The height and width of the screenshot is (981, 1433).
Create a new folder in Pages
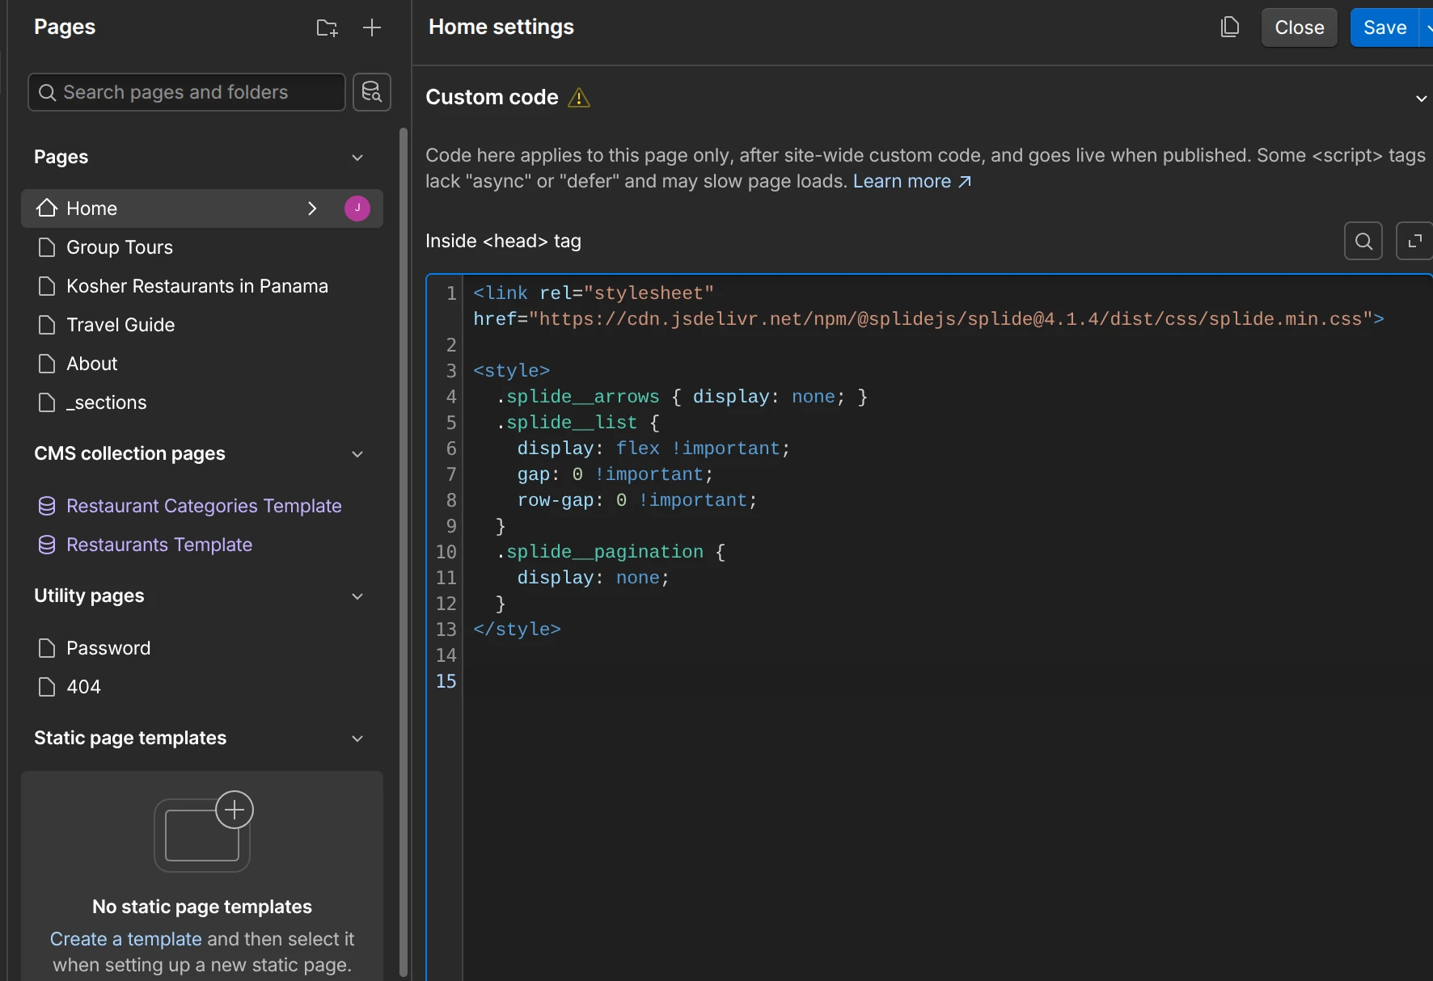[327, 27]
